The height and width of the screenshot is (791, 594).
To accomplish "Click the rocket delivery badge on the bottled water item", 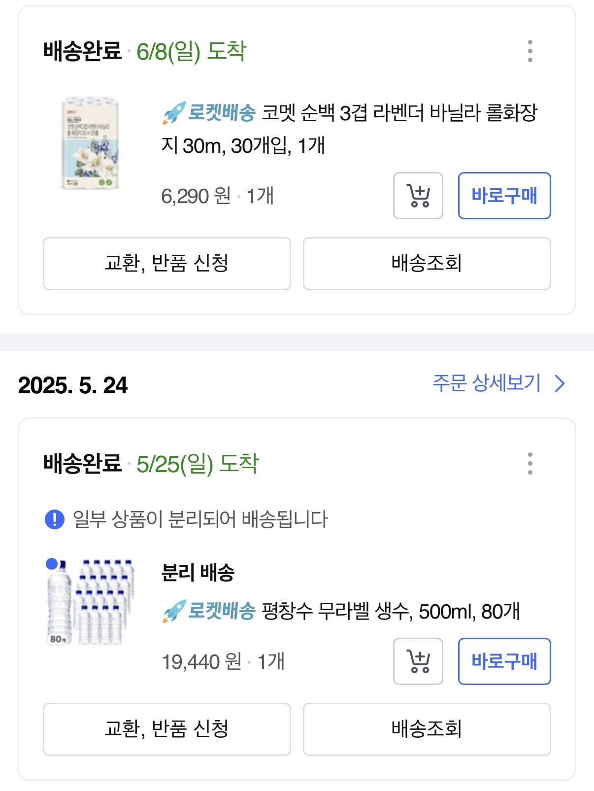I will (209, 611).
